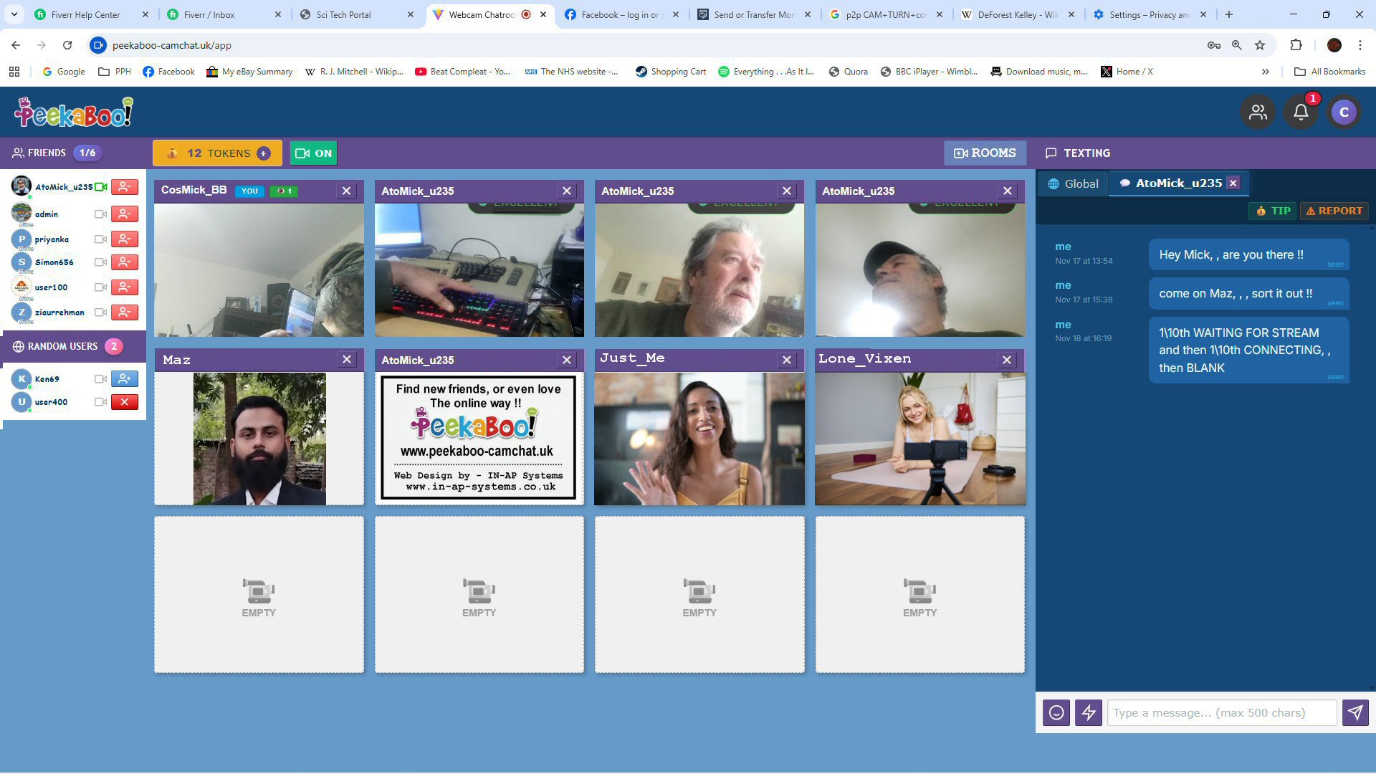
Task: Click the TIP button in the chat panel
Action: [x=1272, y=211]
